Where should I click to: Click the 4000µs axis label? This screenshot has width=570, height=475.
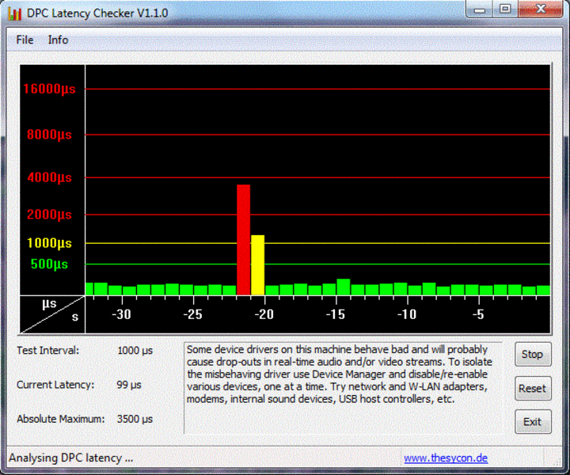49,177
